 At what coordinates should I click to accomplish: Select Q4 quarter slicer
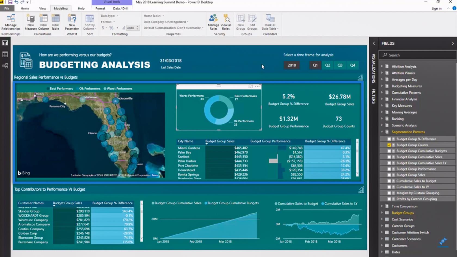click(353, 65)
